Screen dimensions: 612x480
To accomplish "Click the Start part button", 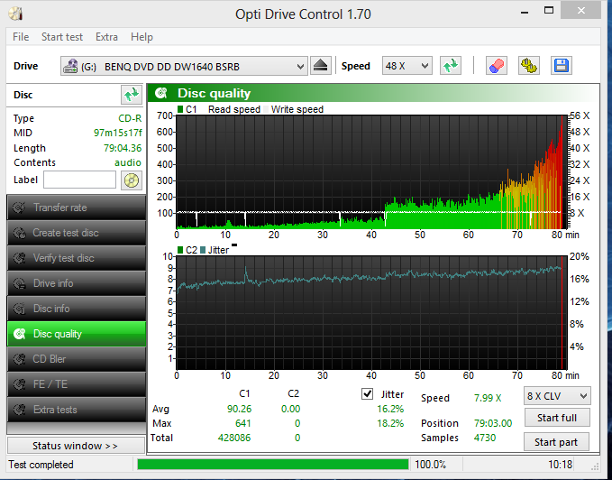I will click(556, 442).
